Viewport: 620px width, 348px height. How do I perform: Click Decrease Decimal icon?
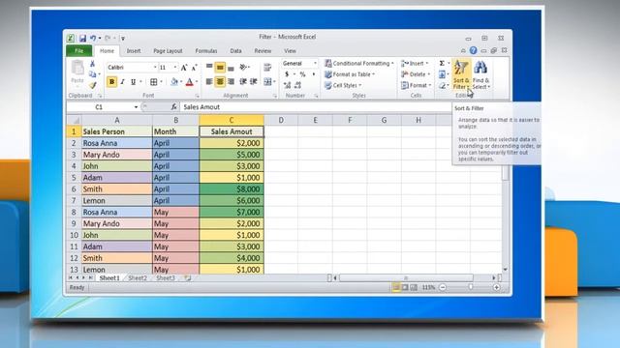pyautogui.click(x=297, y=85)
